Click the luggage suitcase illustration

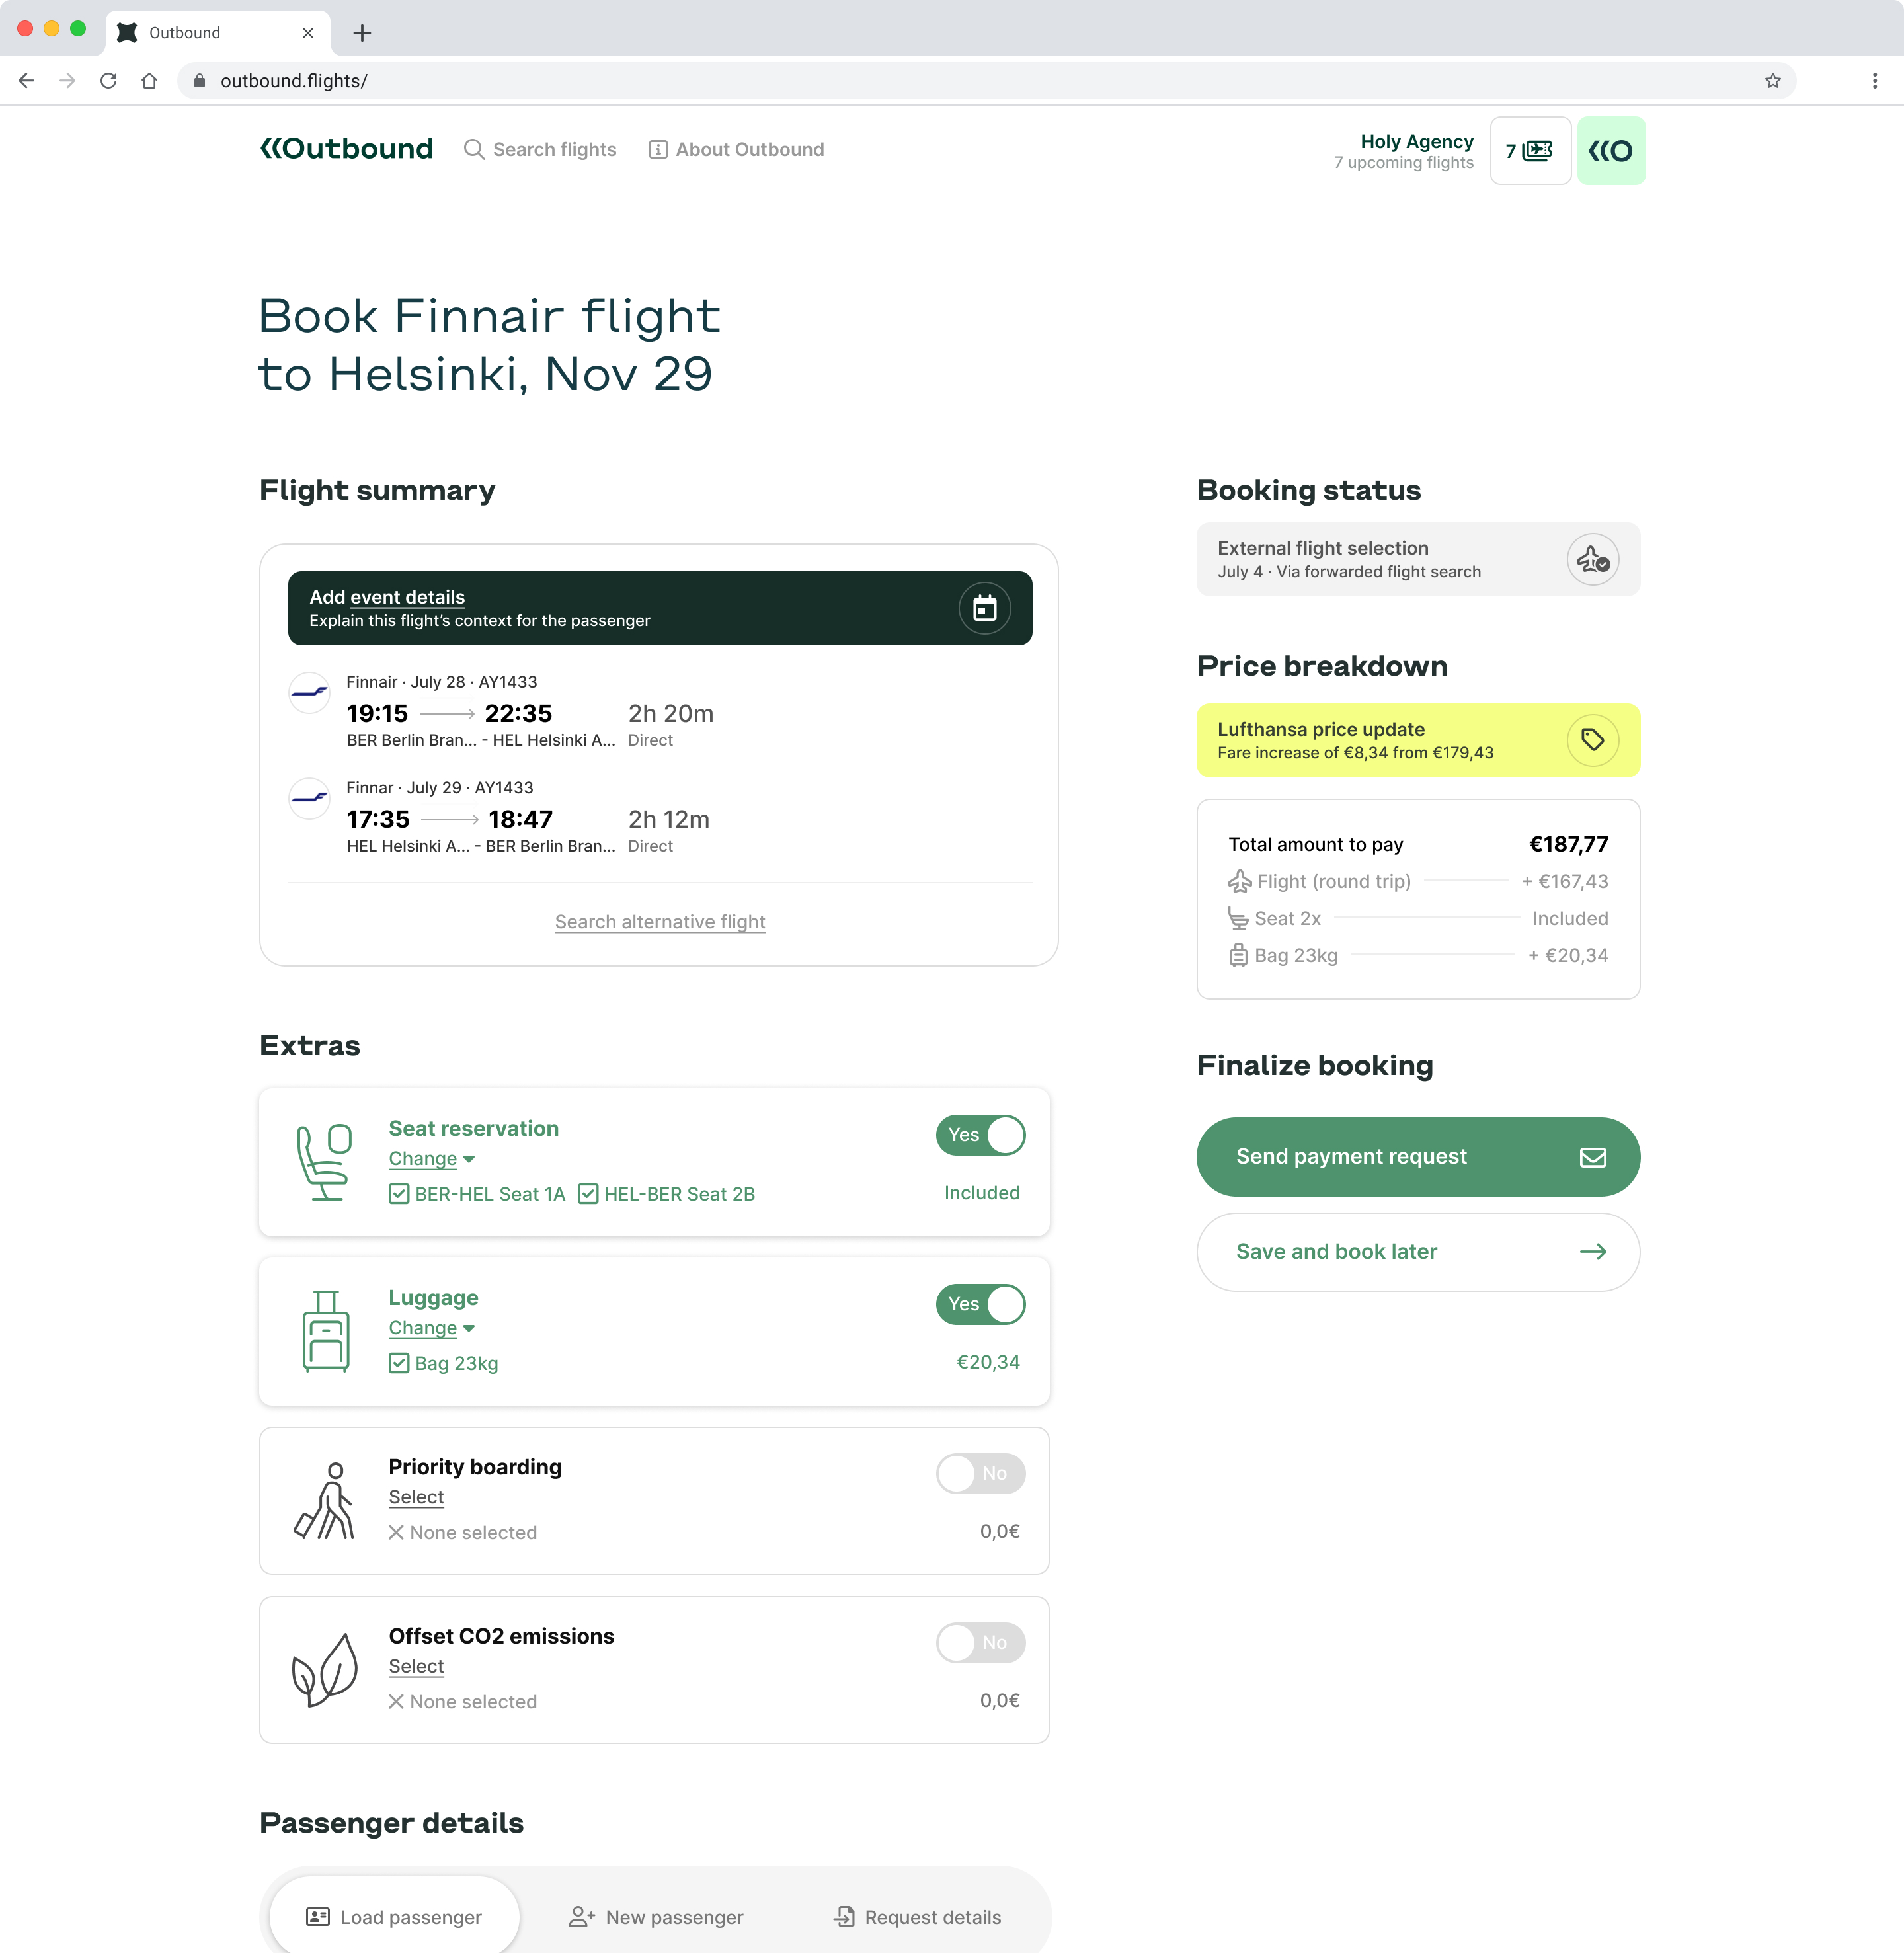point(326,1331)
